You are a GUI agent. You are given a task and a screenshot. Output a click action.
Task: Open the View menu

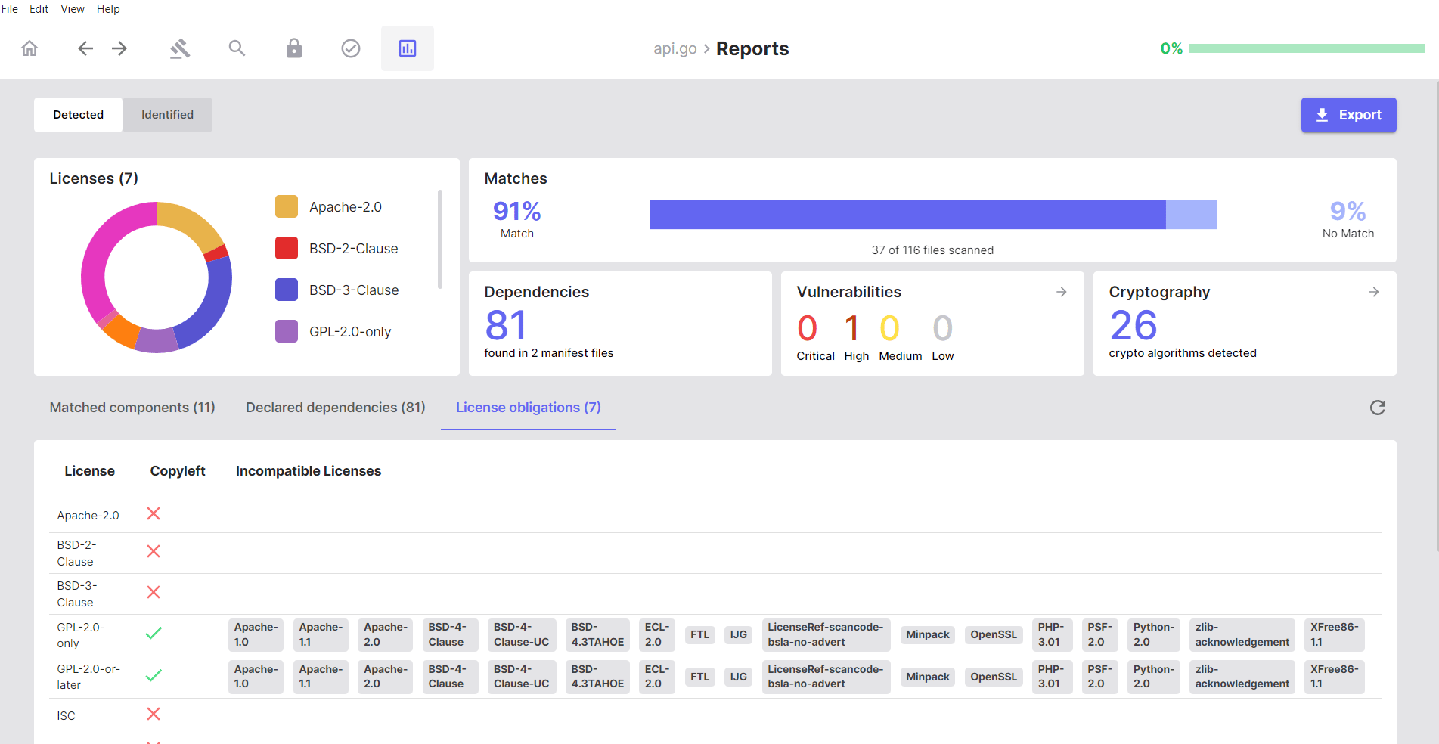pyautogui.click(x=73, y=9)
